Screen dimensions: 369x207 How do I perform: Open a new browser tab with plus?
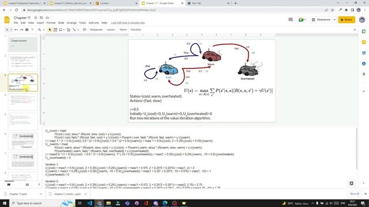coord(235,3)
